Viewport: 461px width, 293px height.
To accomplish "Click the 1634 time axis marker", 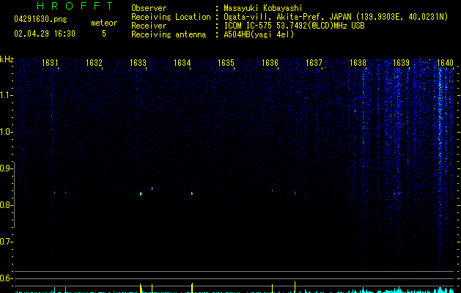I will pos(182,63).
